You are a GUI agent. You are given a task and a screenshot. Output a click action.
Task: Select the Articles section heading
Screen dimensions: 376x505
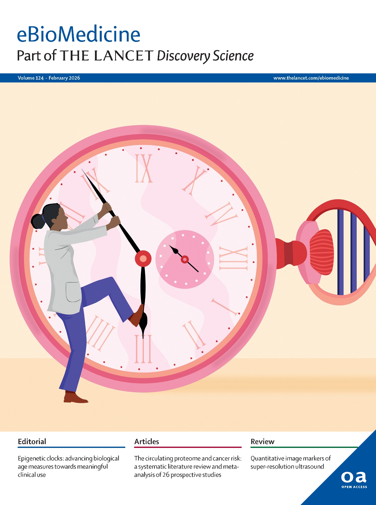(x=146, y=442)
